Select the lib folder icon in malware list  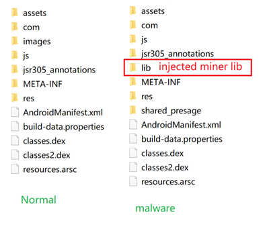click(133, 68)
